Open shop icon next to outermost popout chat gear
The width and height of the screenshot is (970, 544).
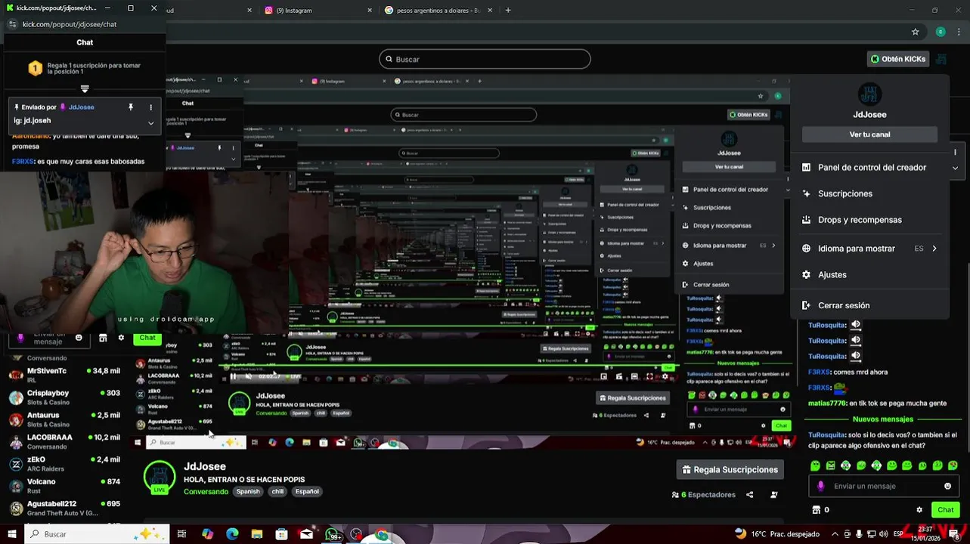pos(103,338)
